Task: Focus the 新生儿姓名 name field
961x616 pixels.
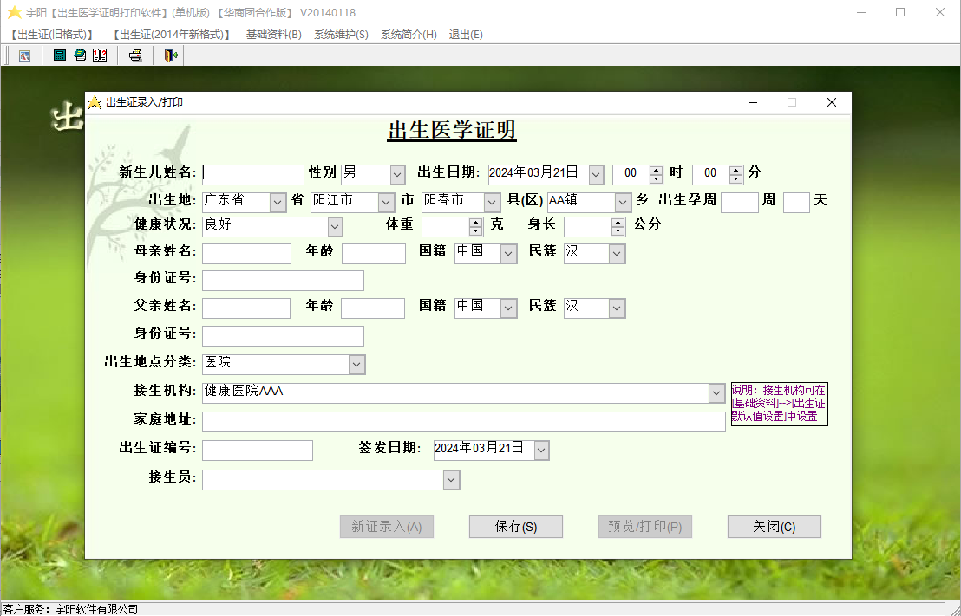Action: pyautogui.click(x=253, y=174)
